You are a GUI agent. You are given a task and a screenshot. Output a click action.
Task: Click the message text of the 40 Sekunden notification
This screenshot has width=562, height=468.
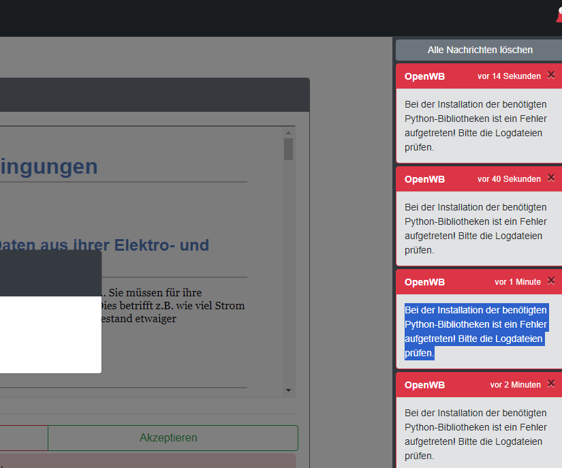point(475,229)
